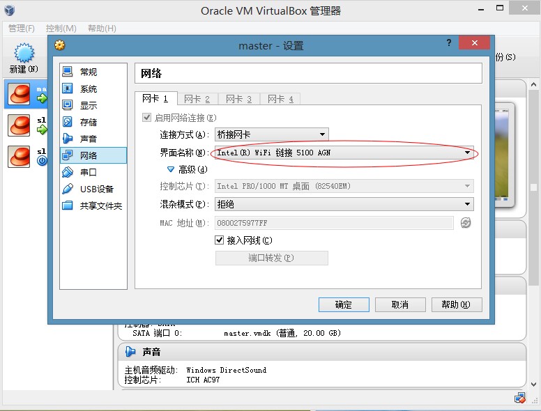Open the 存储 (Storage) settings category
The image size is (541, 411).
93,122
